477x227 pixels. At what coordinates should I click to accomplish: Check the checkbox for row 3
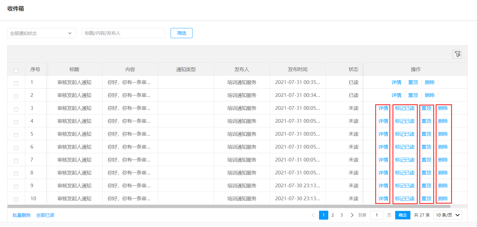click(16, 109)
